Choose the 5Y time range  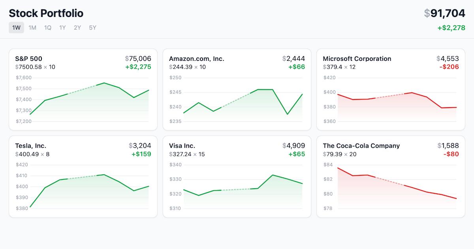click(x=92, y=28)
